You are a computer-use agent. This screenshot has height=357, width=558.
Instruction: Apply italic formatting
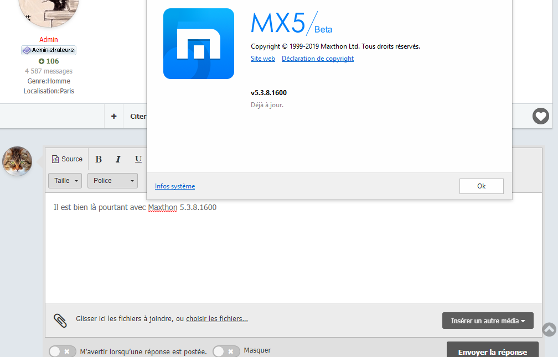click(x=118, y=159)
